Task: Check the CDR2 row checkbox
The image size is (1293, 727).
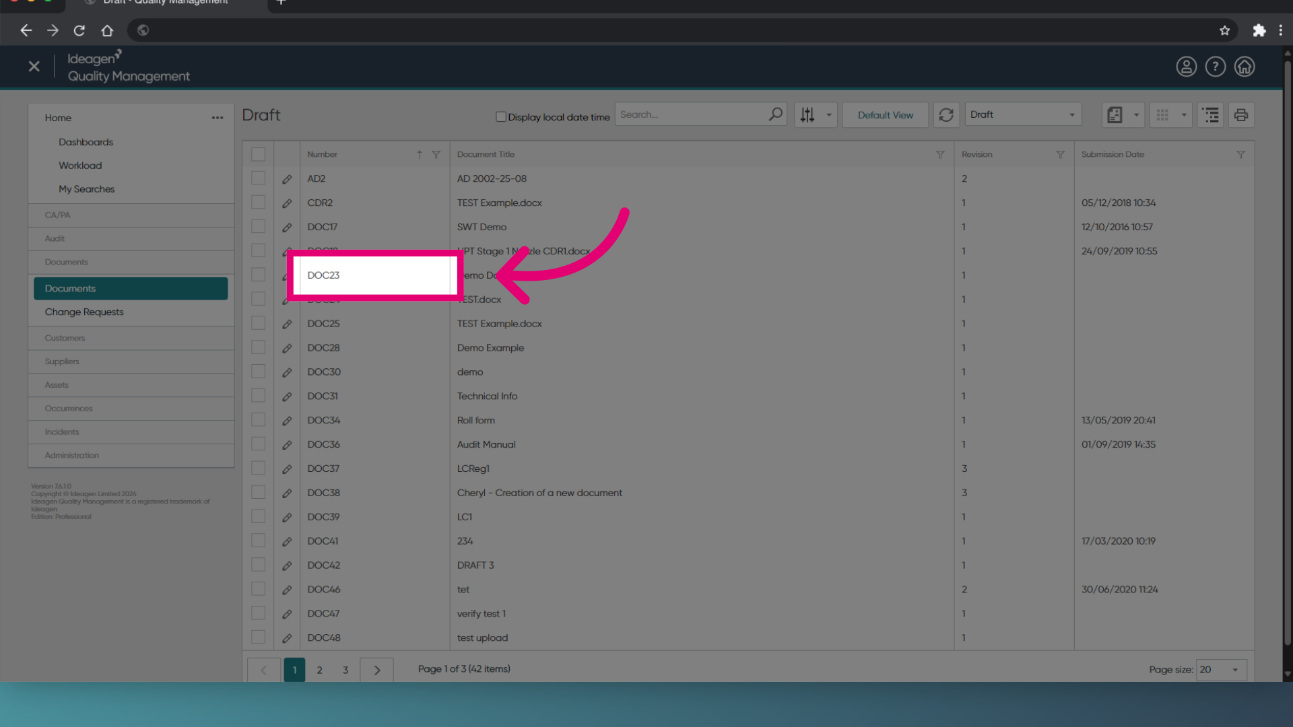Action: tap(258, 202)
